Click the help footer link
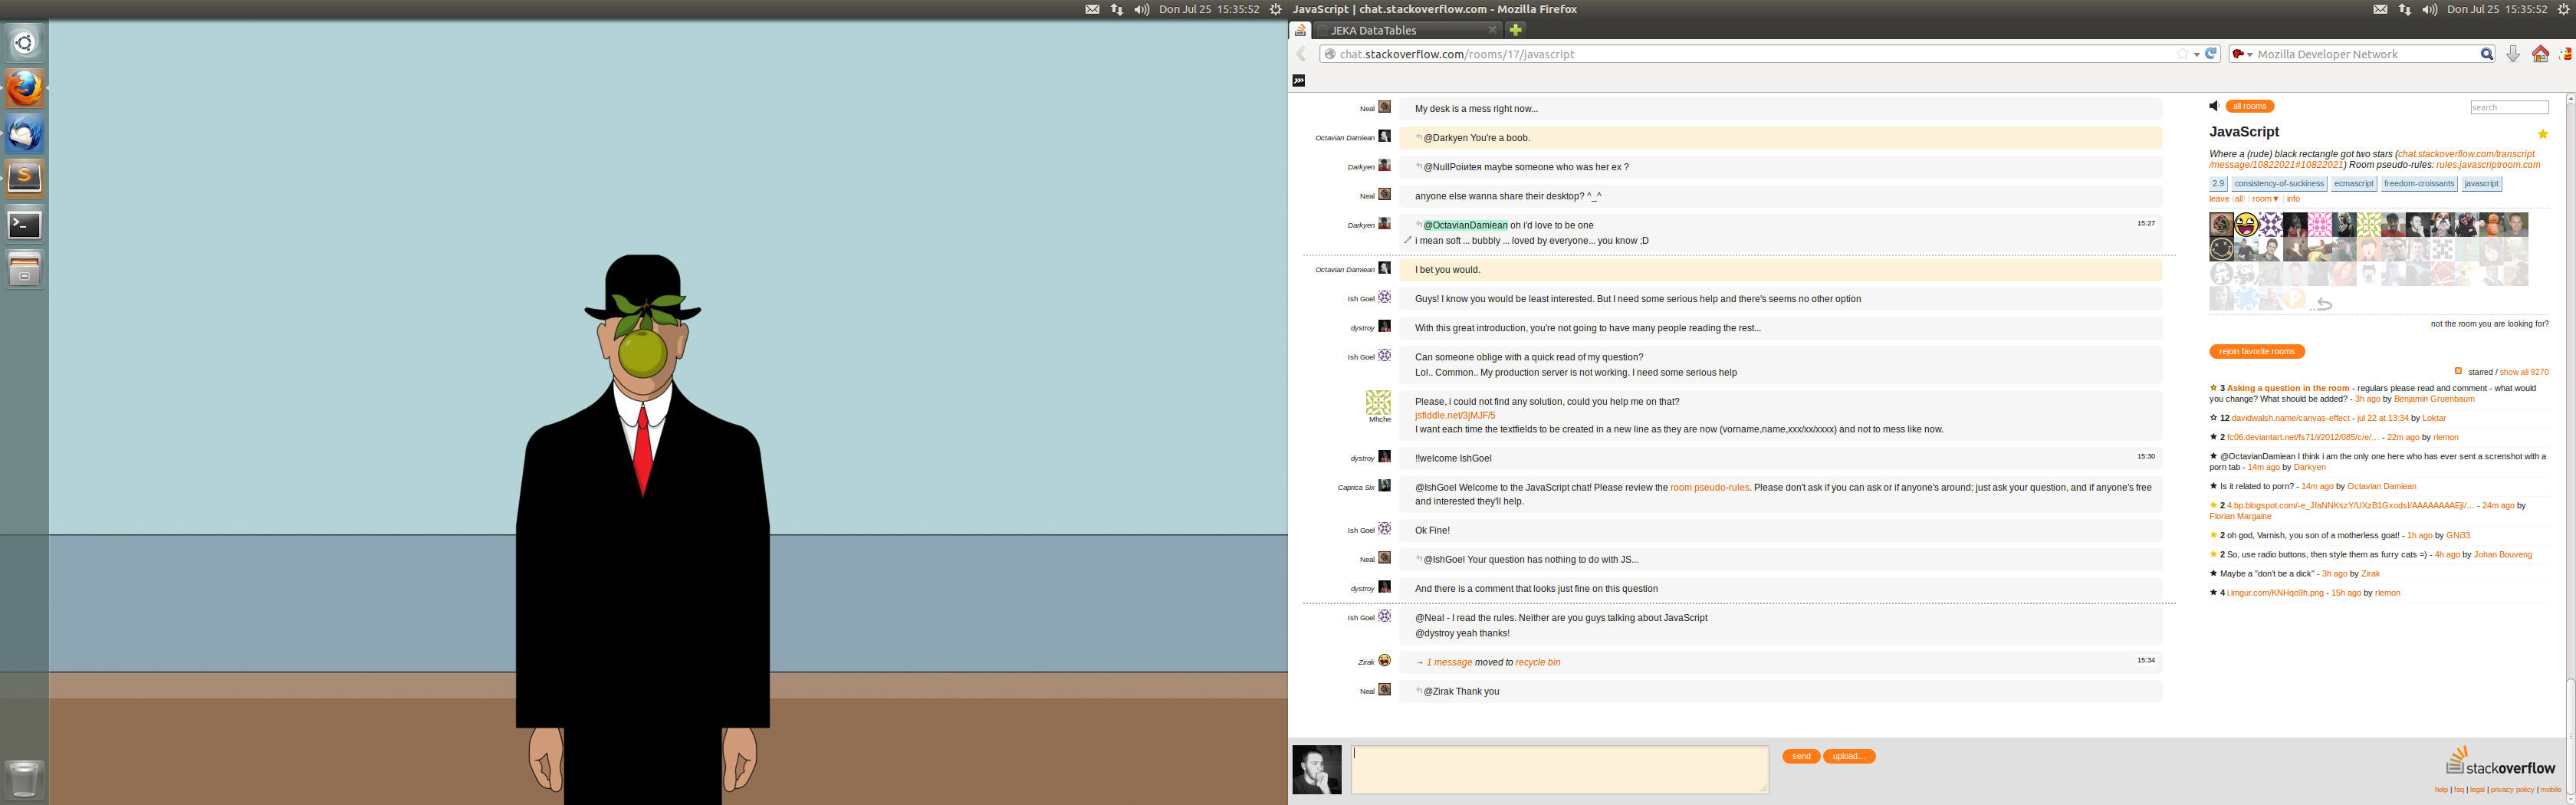2576x805 pixels. [x=2441, y=790]
